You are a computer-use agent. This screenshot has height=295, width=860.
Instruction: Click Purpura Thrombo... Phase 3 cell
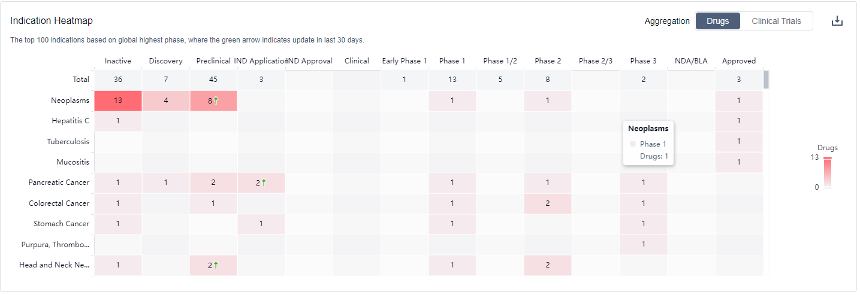coord(643,244)
